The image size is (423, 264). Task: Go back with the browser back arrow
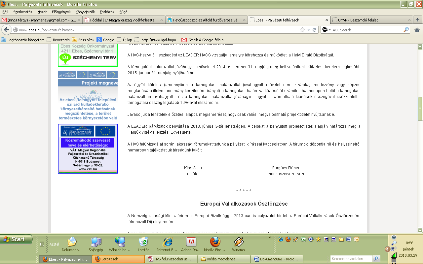point(6,30)
